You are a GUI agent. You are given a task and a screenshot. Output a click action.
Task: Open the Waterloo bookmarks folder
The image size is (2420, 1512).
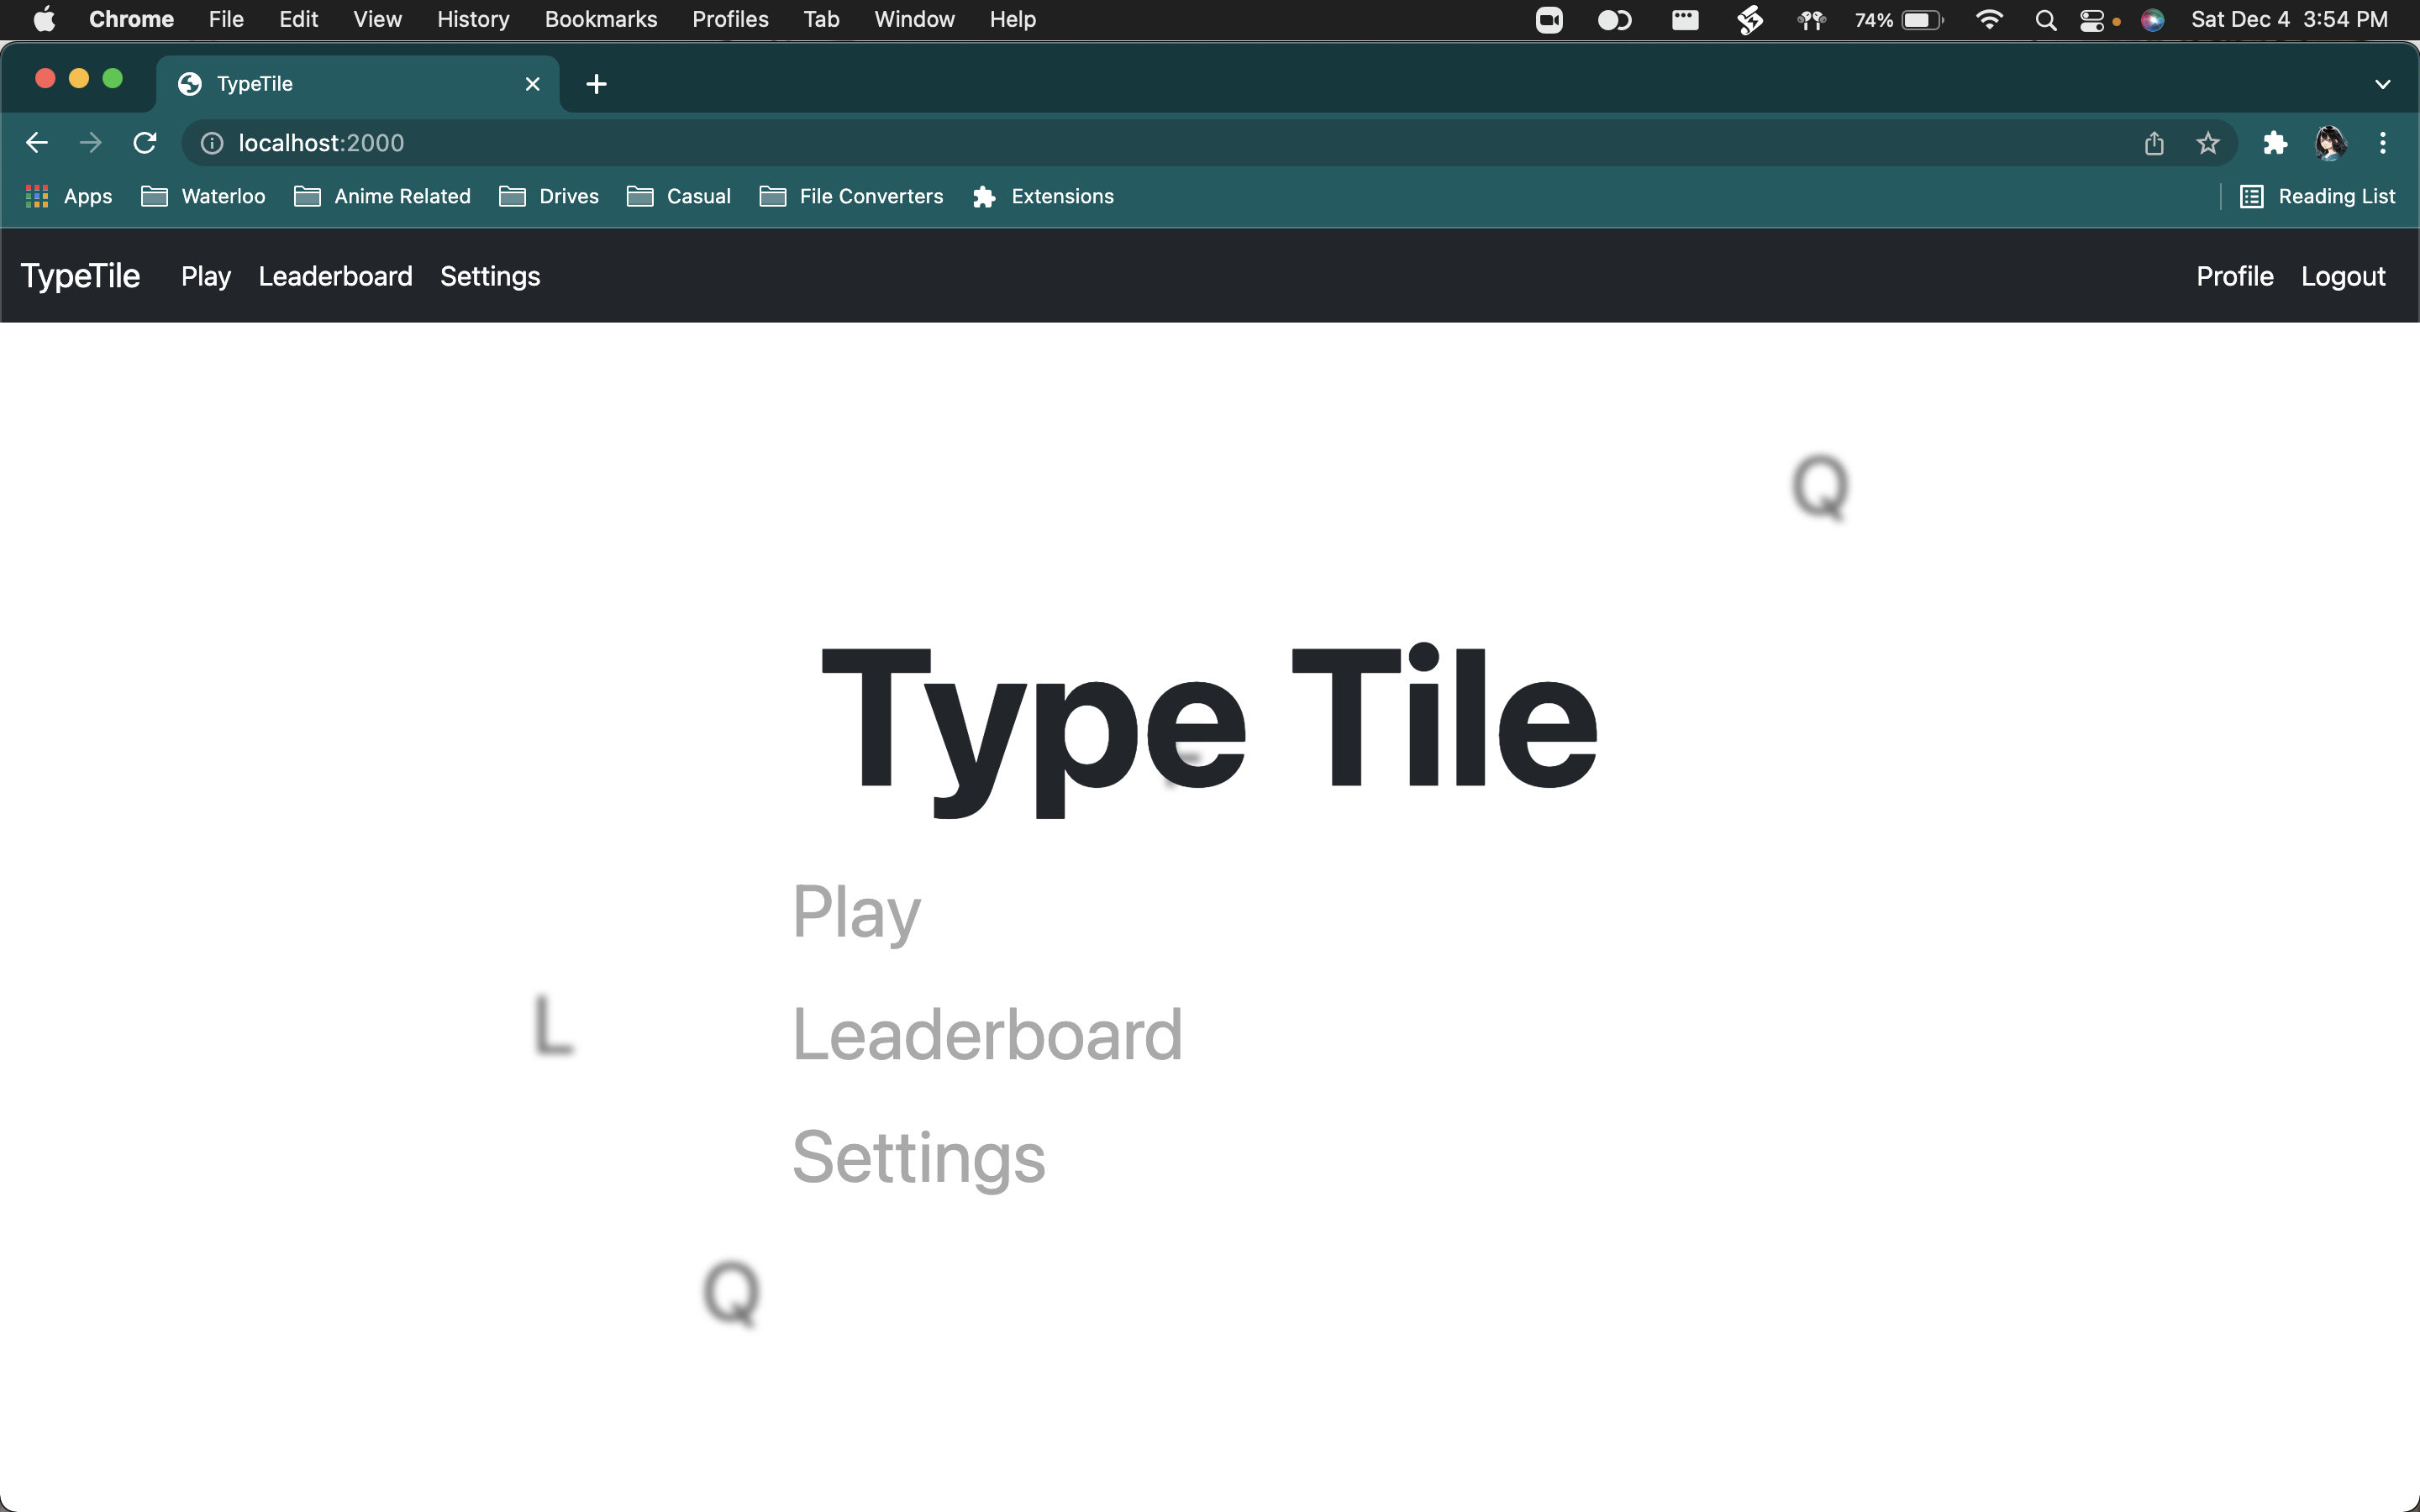coord(204,197)
